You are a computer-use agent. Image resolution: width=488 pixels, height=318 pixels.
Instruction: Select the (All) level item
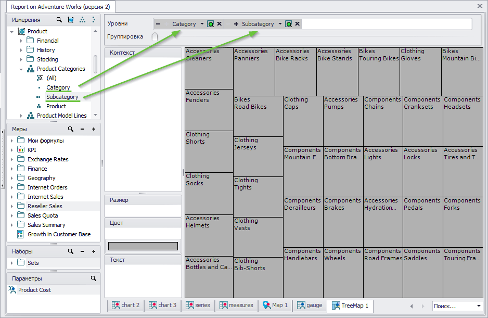[x=52, y=78]
